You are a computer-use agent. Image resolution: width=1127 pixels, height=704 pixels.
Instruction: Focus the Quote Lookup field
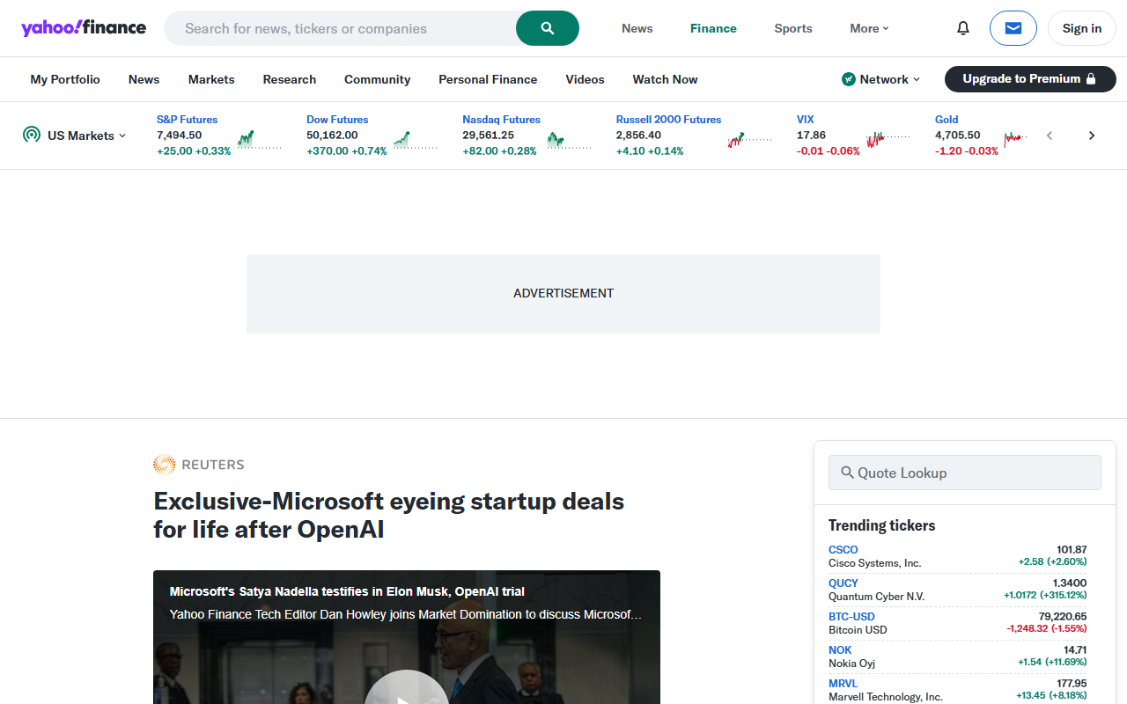[x=965, y=473]
